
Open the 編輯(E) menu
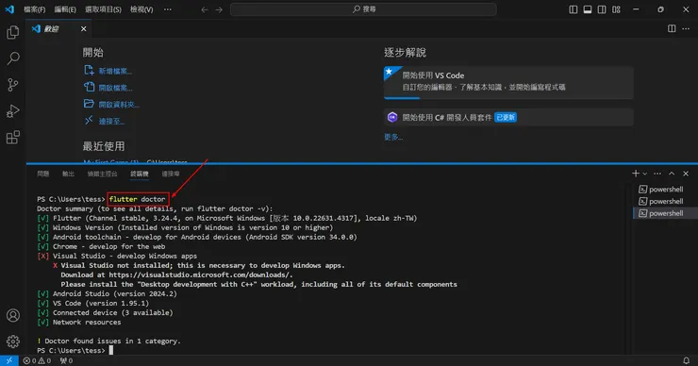[65, 9]
